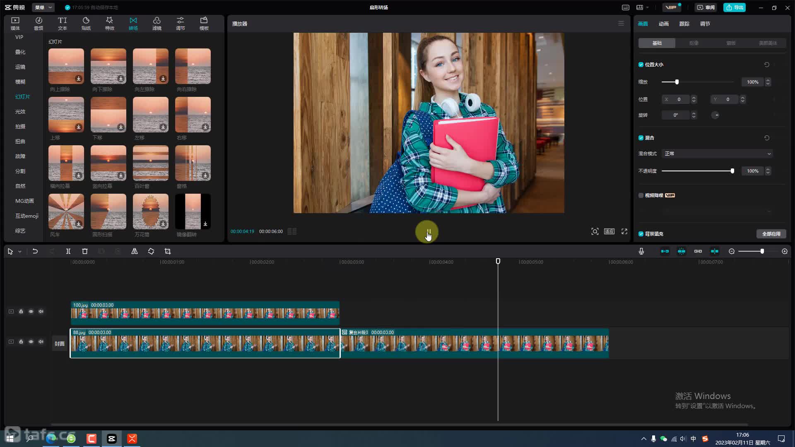Image resolution: width=795 pixels, height=447 pixels.
Task: Open the 调节 adjustment panel in the top toolbar
Action: pyautogui.click(x=181, y=24)
